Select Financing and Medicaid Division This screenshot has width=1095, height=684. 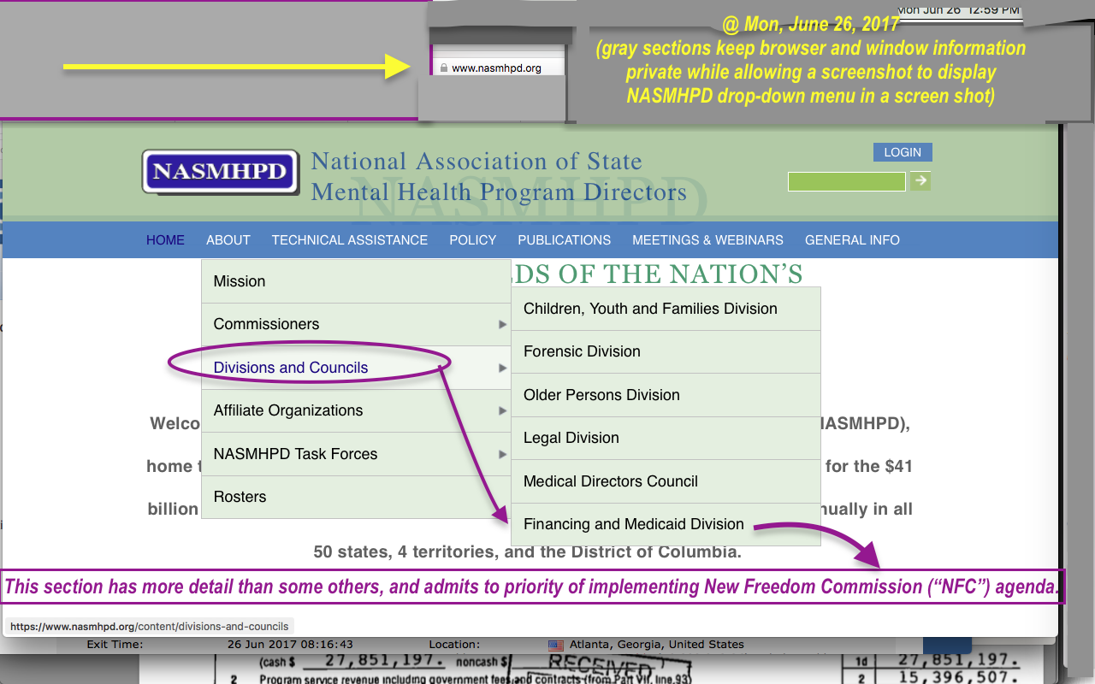tap(633, 524)
